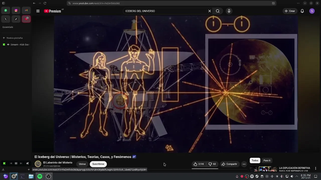Open El Laberinto del Misterio channel name link
Image resolution: width=321 pixels, height=180 pixels.
[x=58, y=162]
